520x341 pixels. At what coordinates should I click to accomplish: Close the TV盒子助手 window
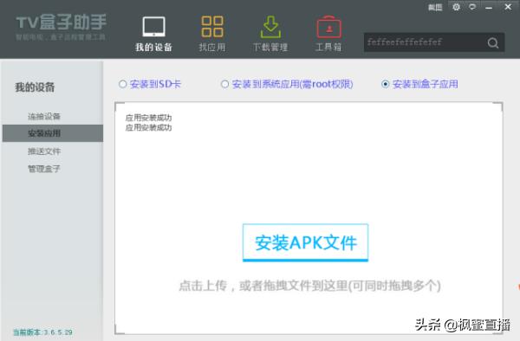click(508, 7)
